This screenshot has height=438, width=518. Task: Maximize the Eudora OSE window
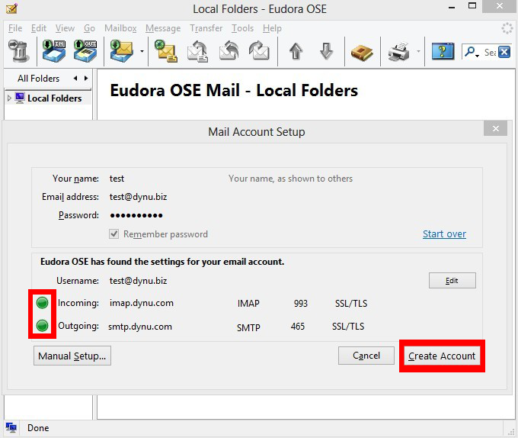pos(472,5)
